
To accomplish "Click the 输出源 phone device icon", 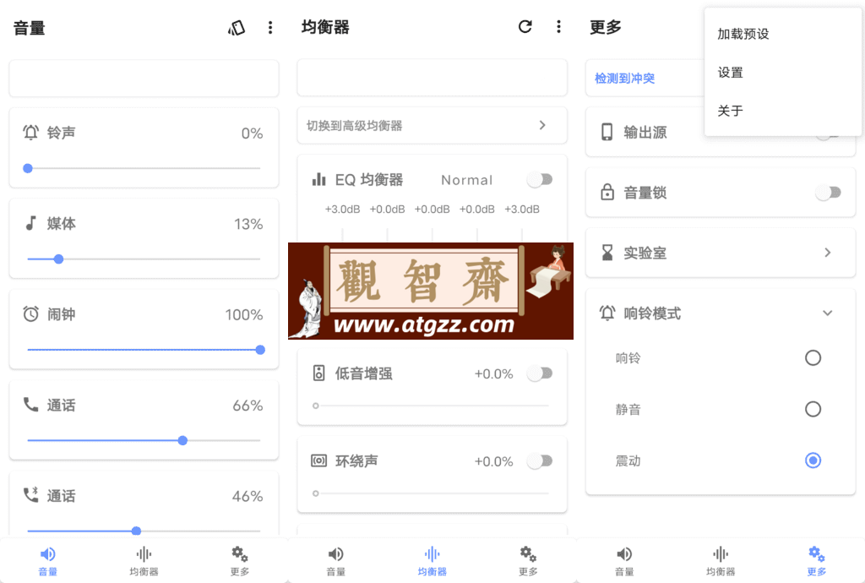I will pos(607,132).
